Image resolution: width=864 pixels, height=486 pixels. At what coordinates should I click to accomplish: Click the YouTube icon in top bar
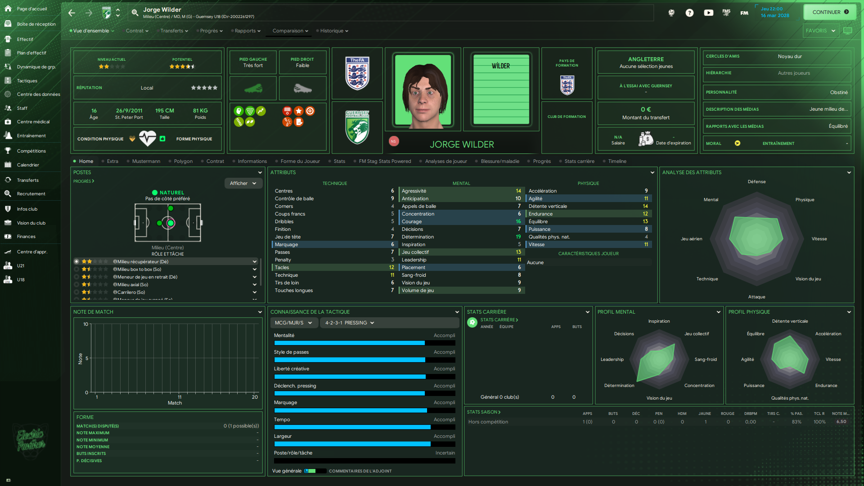[x=708, y=13]
